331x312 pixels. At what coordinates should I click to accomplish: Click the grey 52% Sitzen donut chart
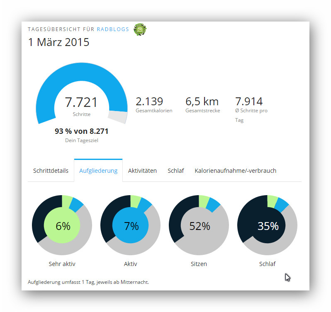pos(199,226)
